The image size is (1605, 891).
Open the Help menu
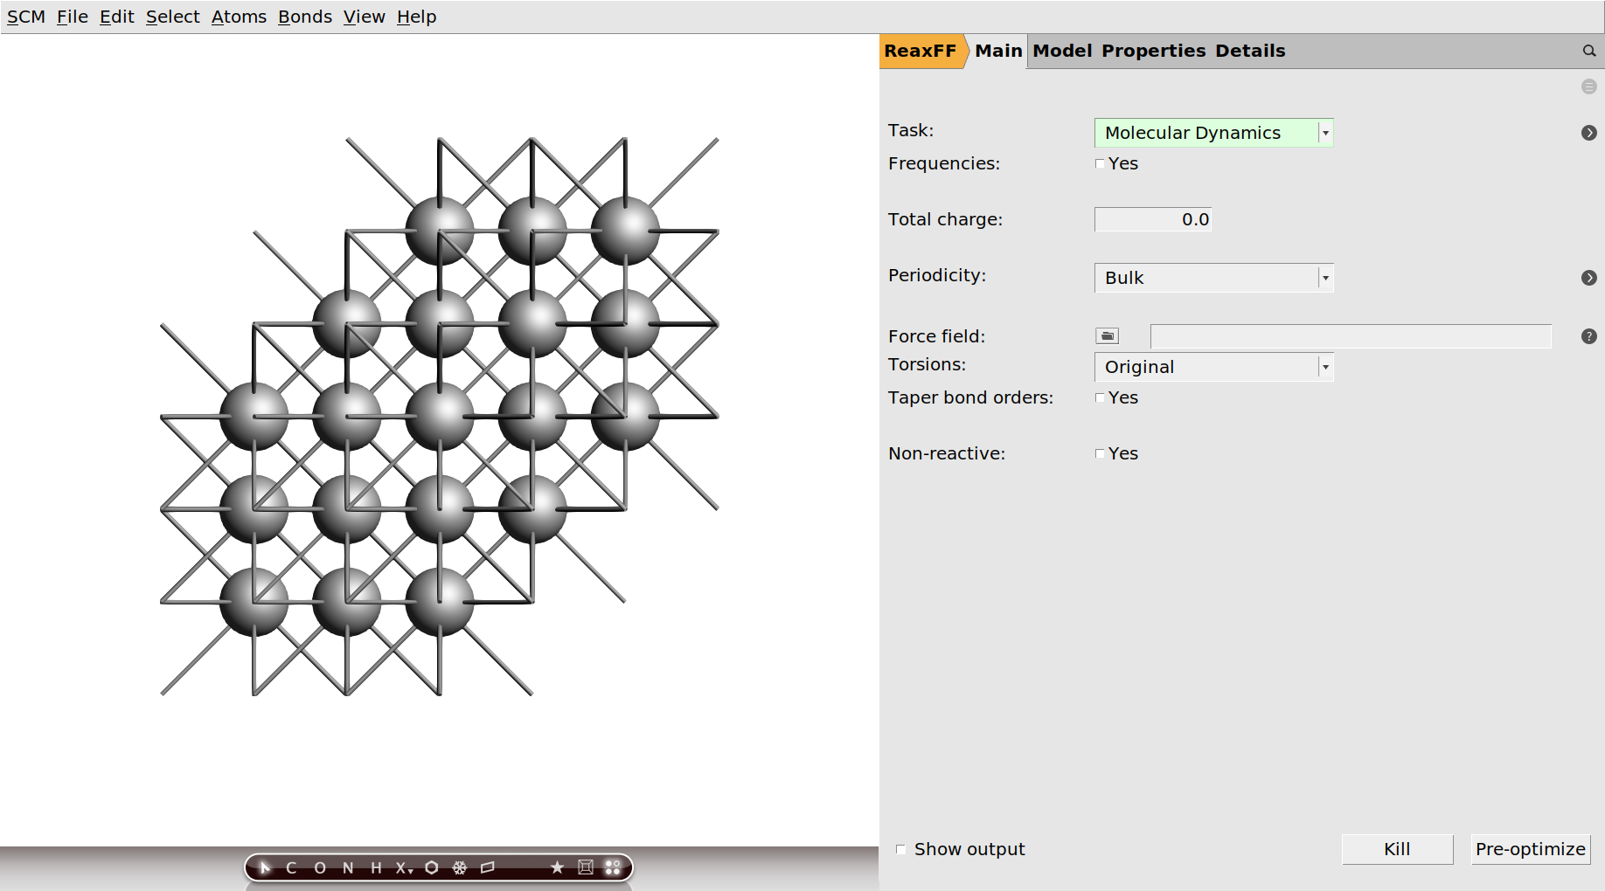click(416, 17)
